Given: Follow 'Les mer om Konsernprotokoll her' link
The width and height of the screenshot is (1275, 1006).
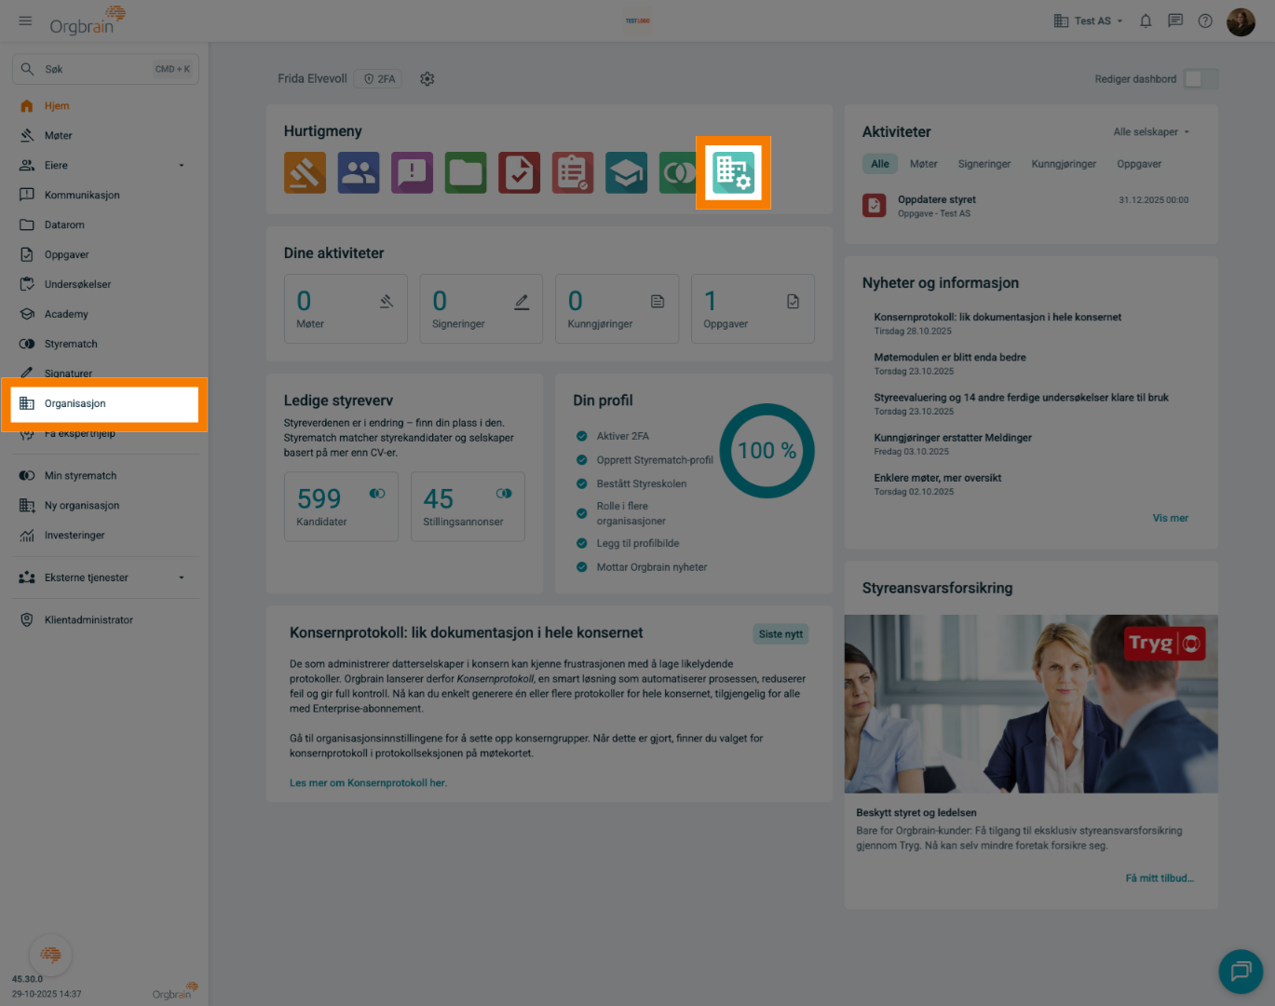Looking at the screenshot, I should (x=368, y=783).
